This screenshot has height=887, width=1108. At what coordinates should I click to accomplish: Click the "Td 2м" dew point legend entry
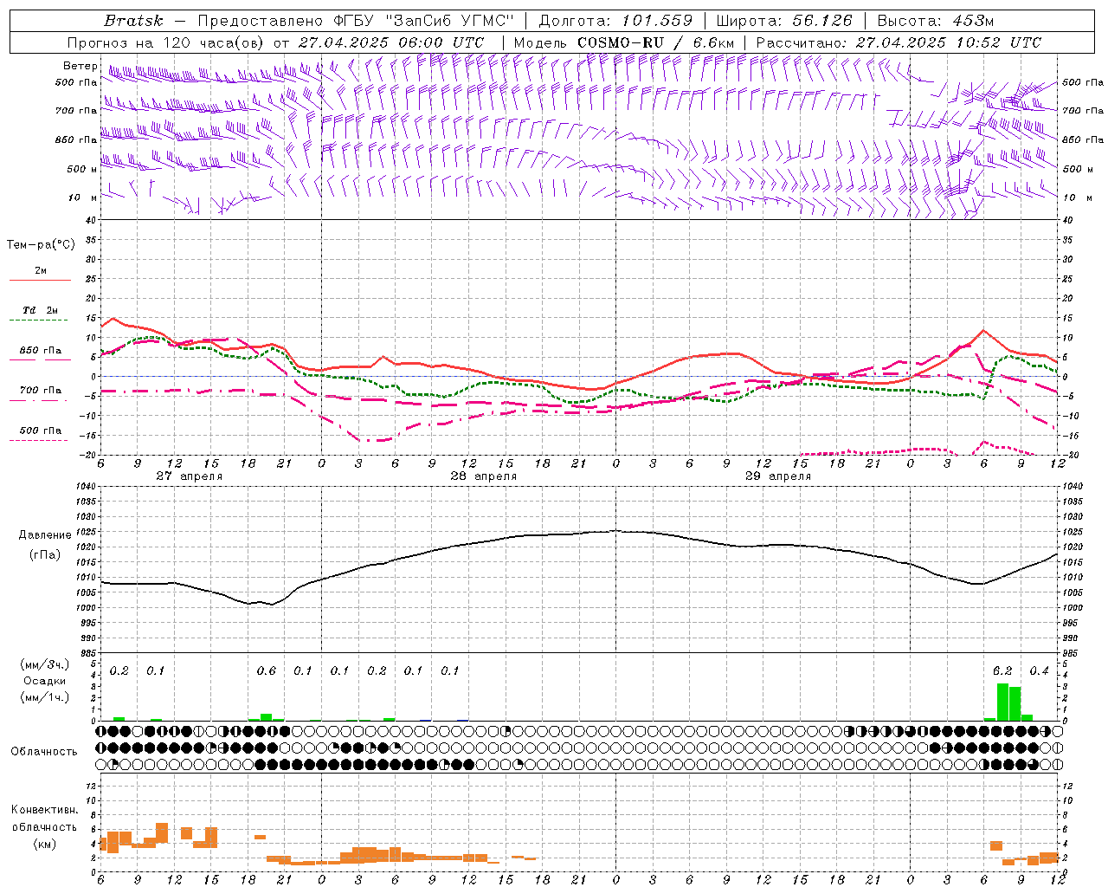40,310
